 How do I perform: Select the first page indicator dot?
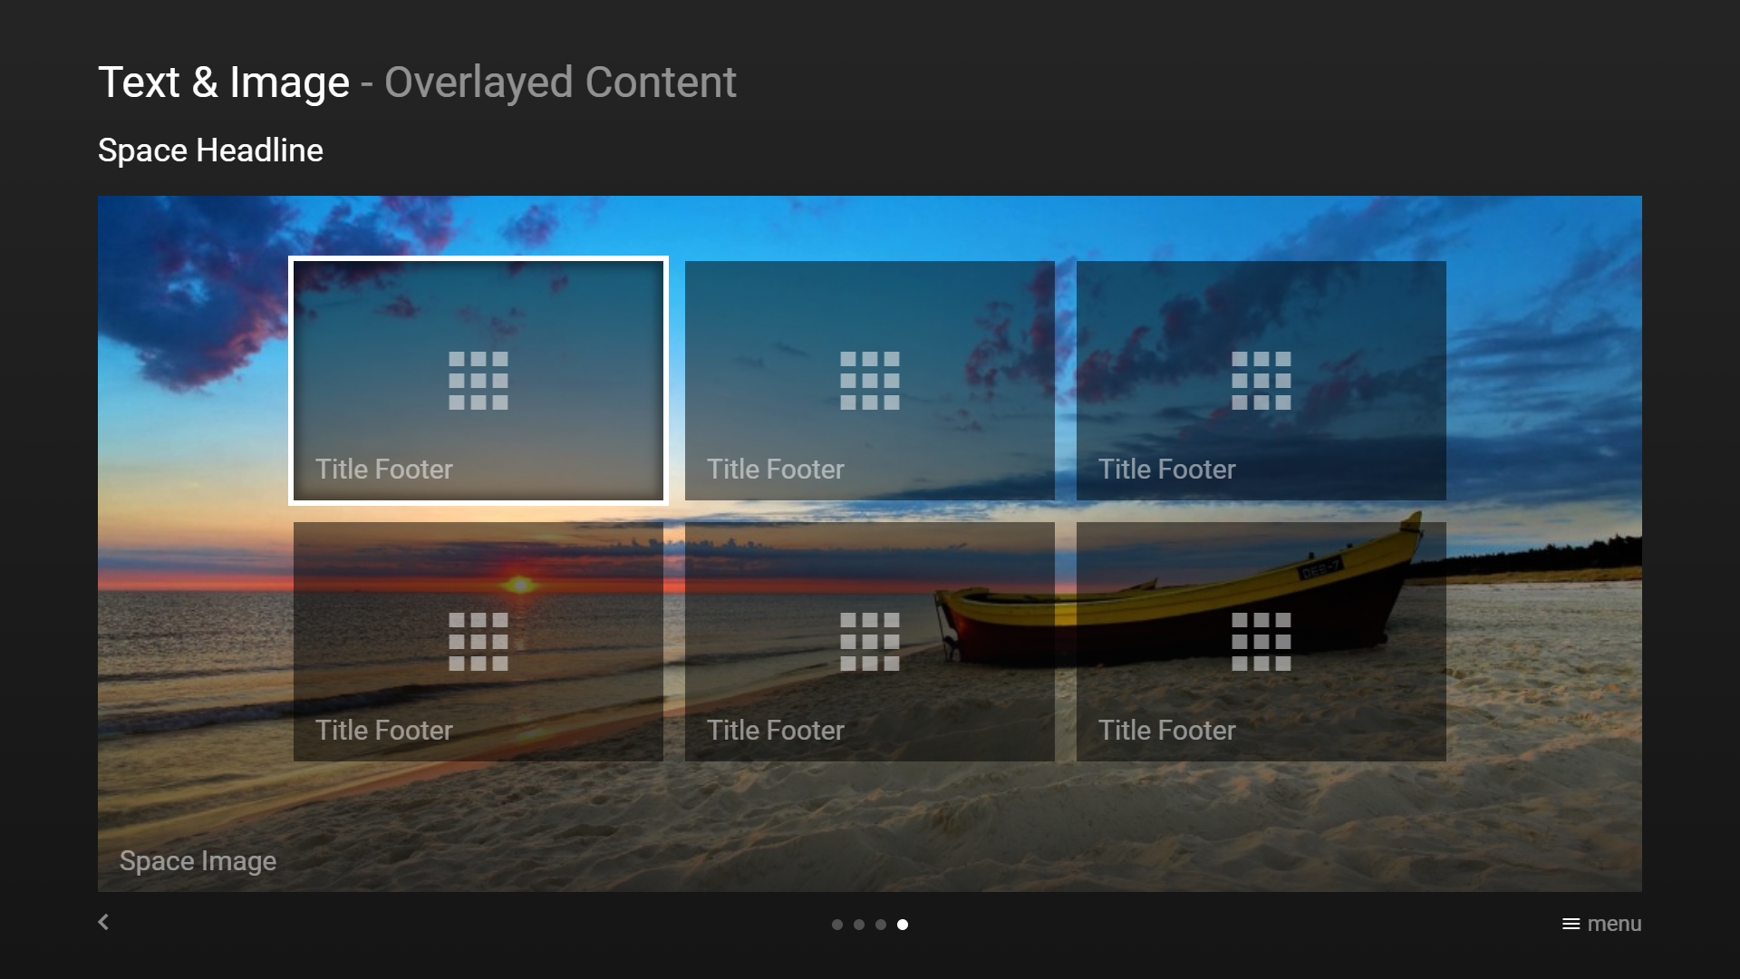click(x=837, y=925)
